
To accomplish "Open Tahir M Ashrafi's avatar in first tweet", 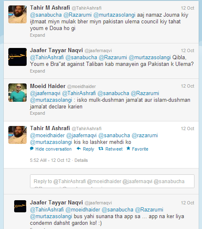I will click(17, 14).
